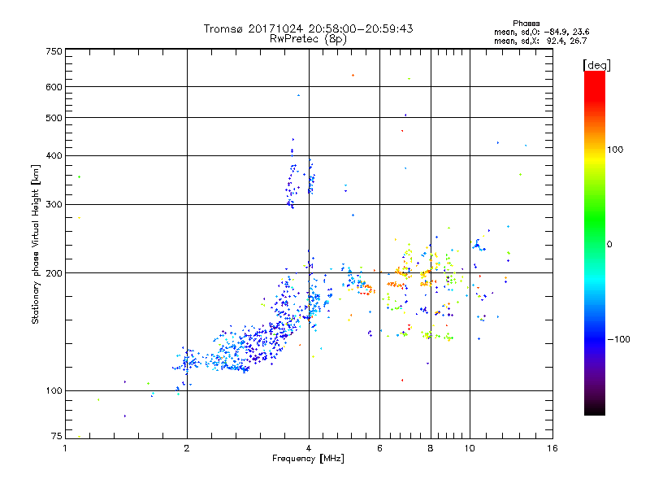Click the '[deg]' colorbar unit label

click(596, 65)
